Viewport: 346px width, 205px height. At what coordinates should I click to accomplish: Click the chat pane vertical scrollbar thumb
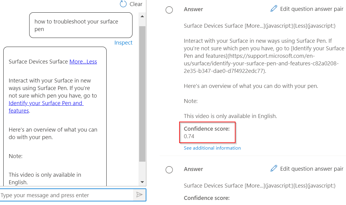(x=142, y=94)
